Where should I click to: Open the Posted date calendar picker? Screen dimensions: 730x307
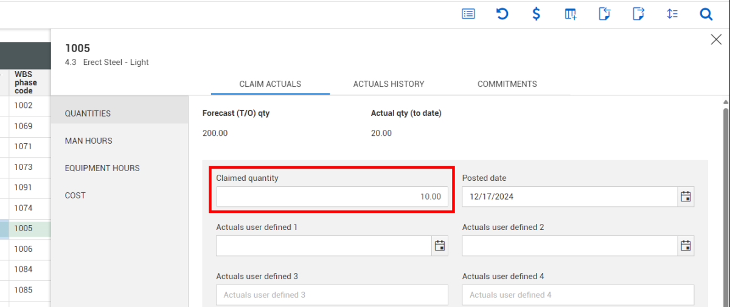[x=686, y=197]
